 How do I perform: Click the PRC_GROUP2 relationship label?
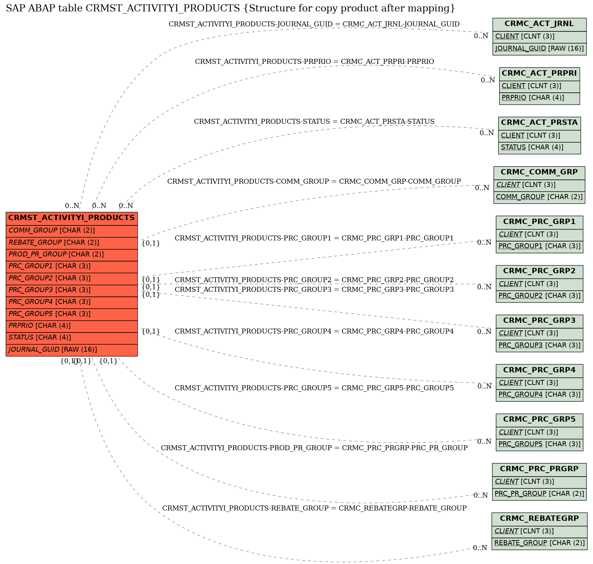(314, 280)
